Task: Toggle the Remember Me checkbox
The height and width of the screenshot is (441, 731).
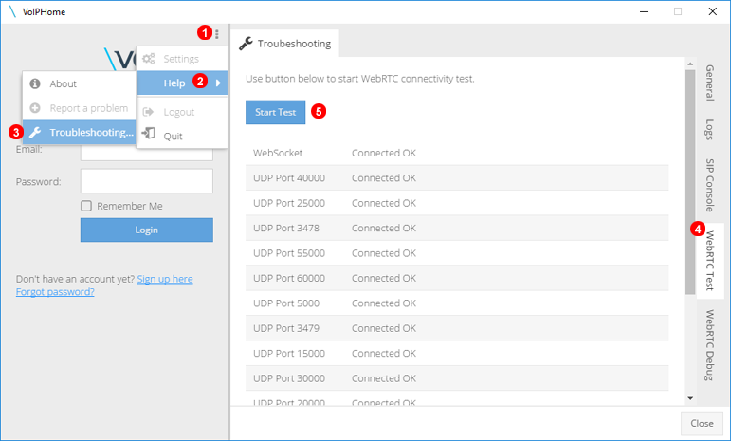Action: pos(86,206)
